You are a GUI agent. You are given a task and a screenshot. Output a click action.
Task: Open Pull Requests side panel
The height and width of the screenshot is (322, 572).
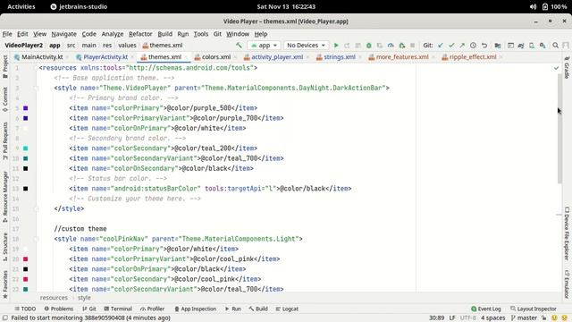5,140
